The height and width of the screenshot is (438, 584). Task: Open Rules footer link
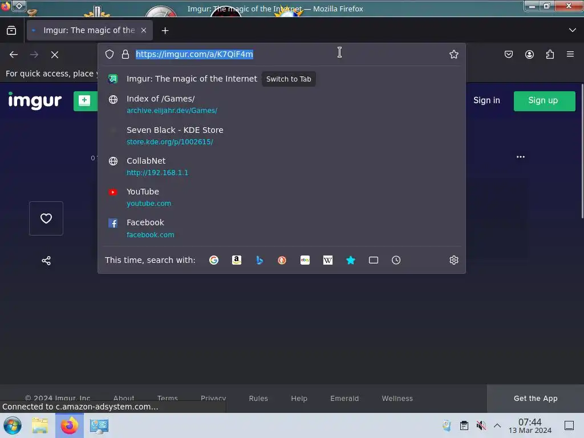pos(258,398)
